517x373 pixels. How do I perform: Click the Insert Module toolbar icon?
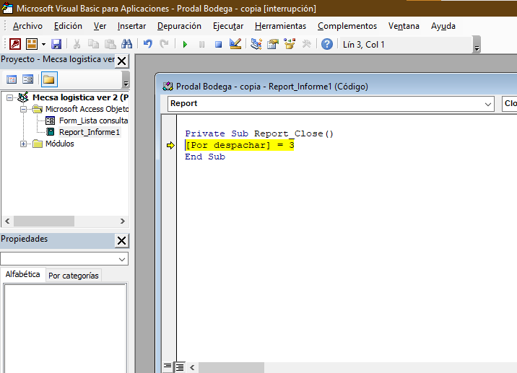click(32, 44)
